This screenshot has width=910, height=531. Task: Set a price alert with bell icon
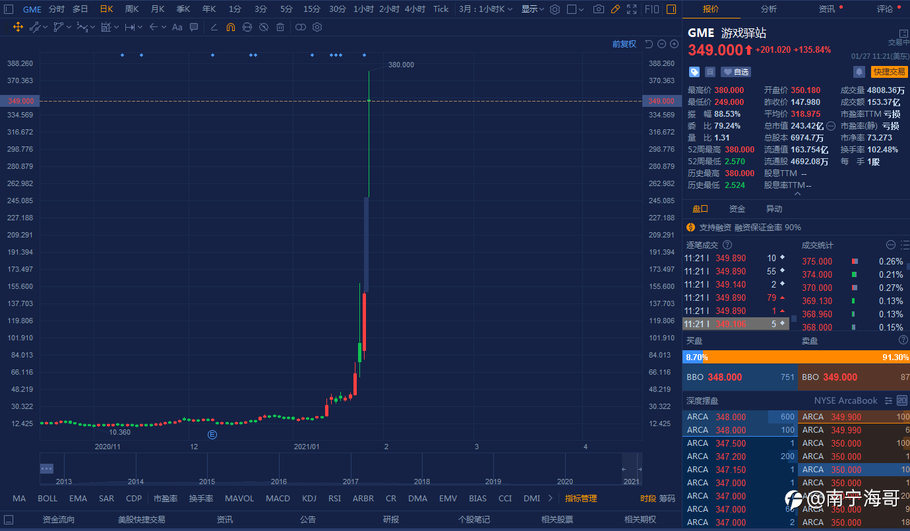coord(859,72)
